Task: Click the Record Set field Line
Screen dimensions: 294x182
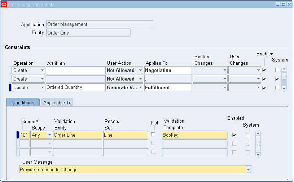Action: [x=126, y=135]
